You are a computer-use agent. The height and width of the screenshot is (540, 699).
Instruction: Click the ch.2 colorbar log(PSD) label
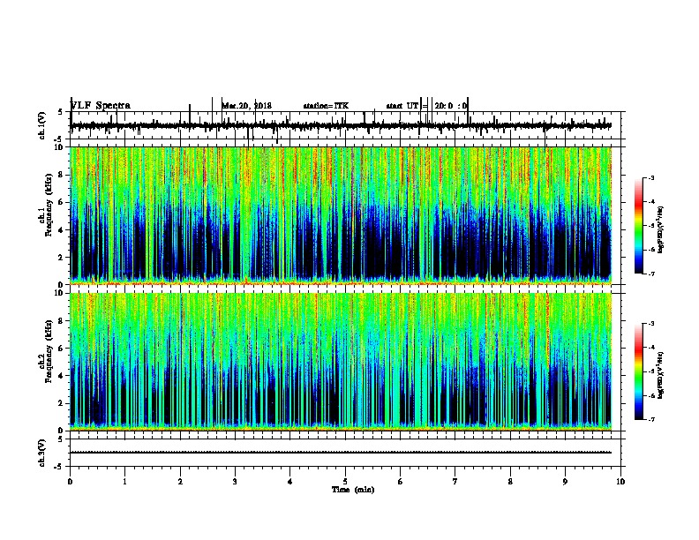click(x=661, y=375)
